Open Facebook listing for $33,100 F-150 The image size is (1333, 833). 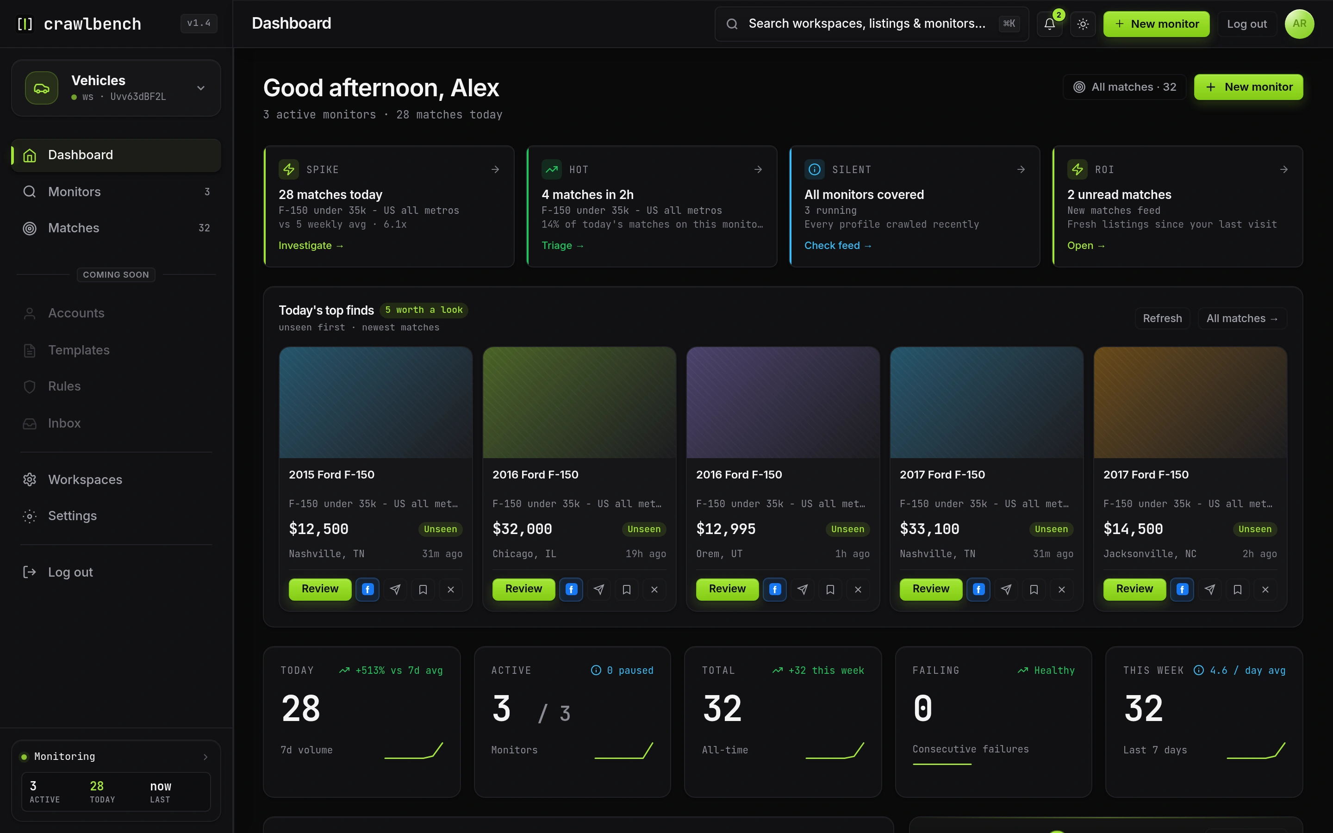click(x=978, y=590)
